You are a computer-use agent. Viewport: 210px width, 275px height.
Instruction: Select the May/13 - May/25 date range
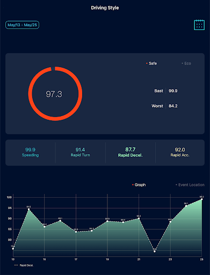22,25
